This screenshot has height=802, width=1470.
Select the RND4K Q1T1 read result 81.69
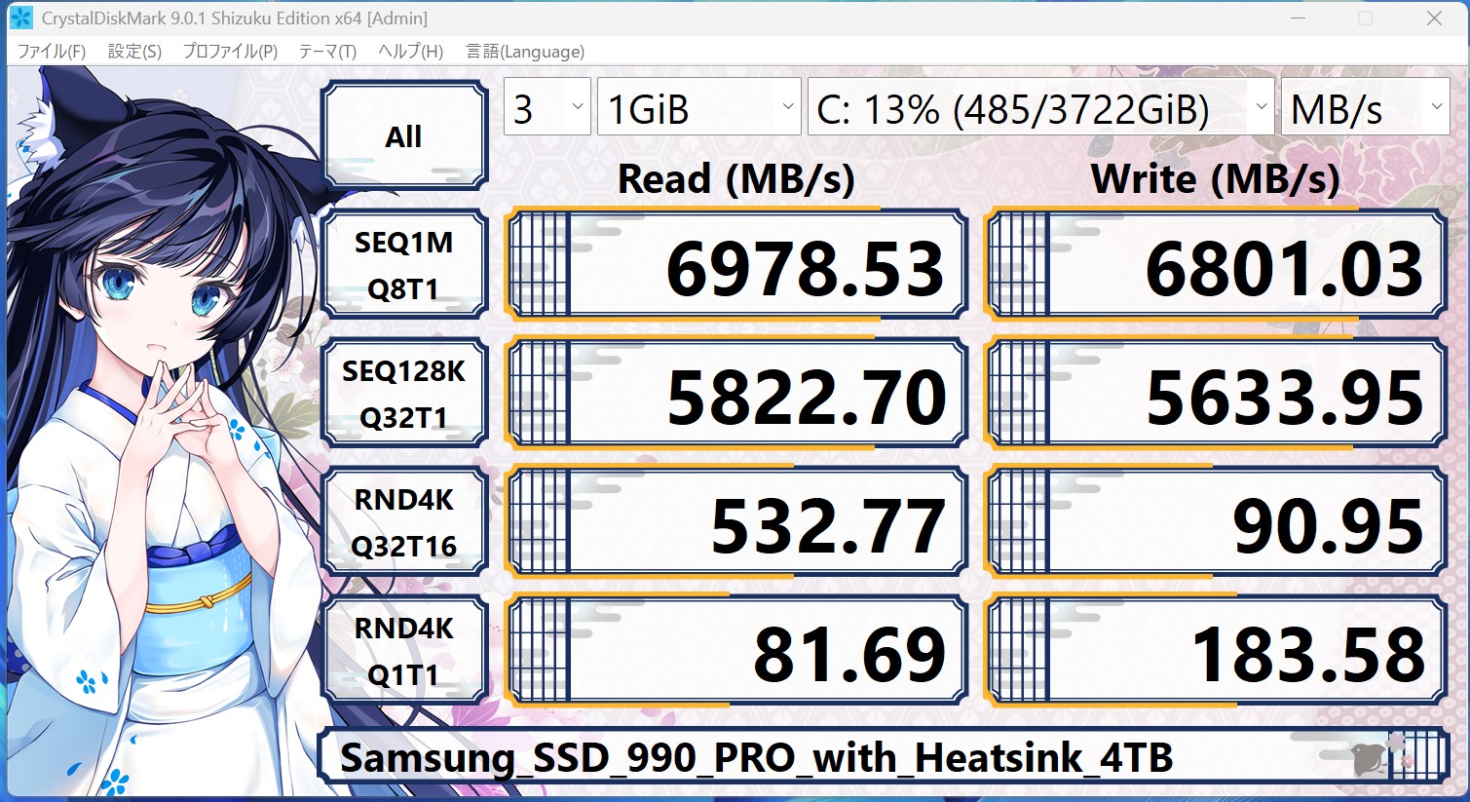(x=736, y=651)
